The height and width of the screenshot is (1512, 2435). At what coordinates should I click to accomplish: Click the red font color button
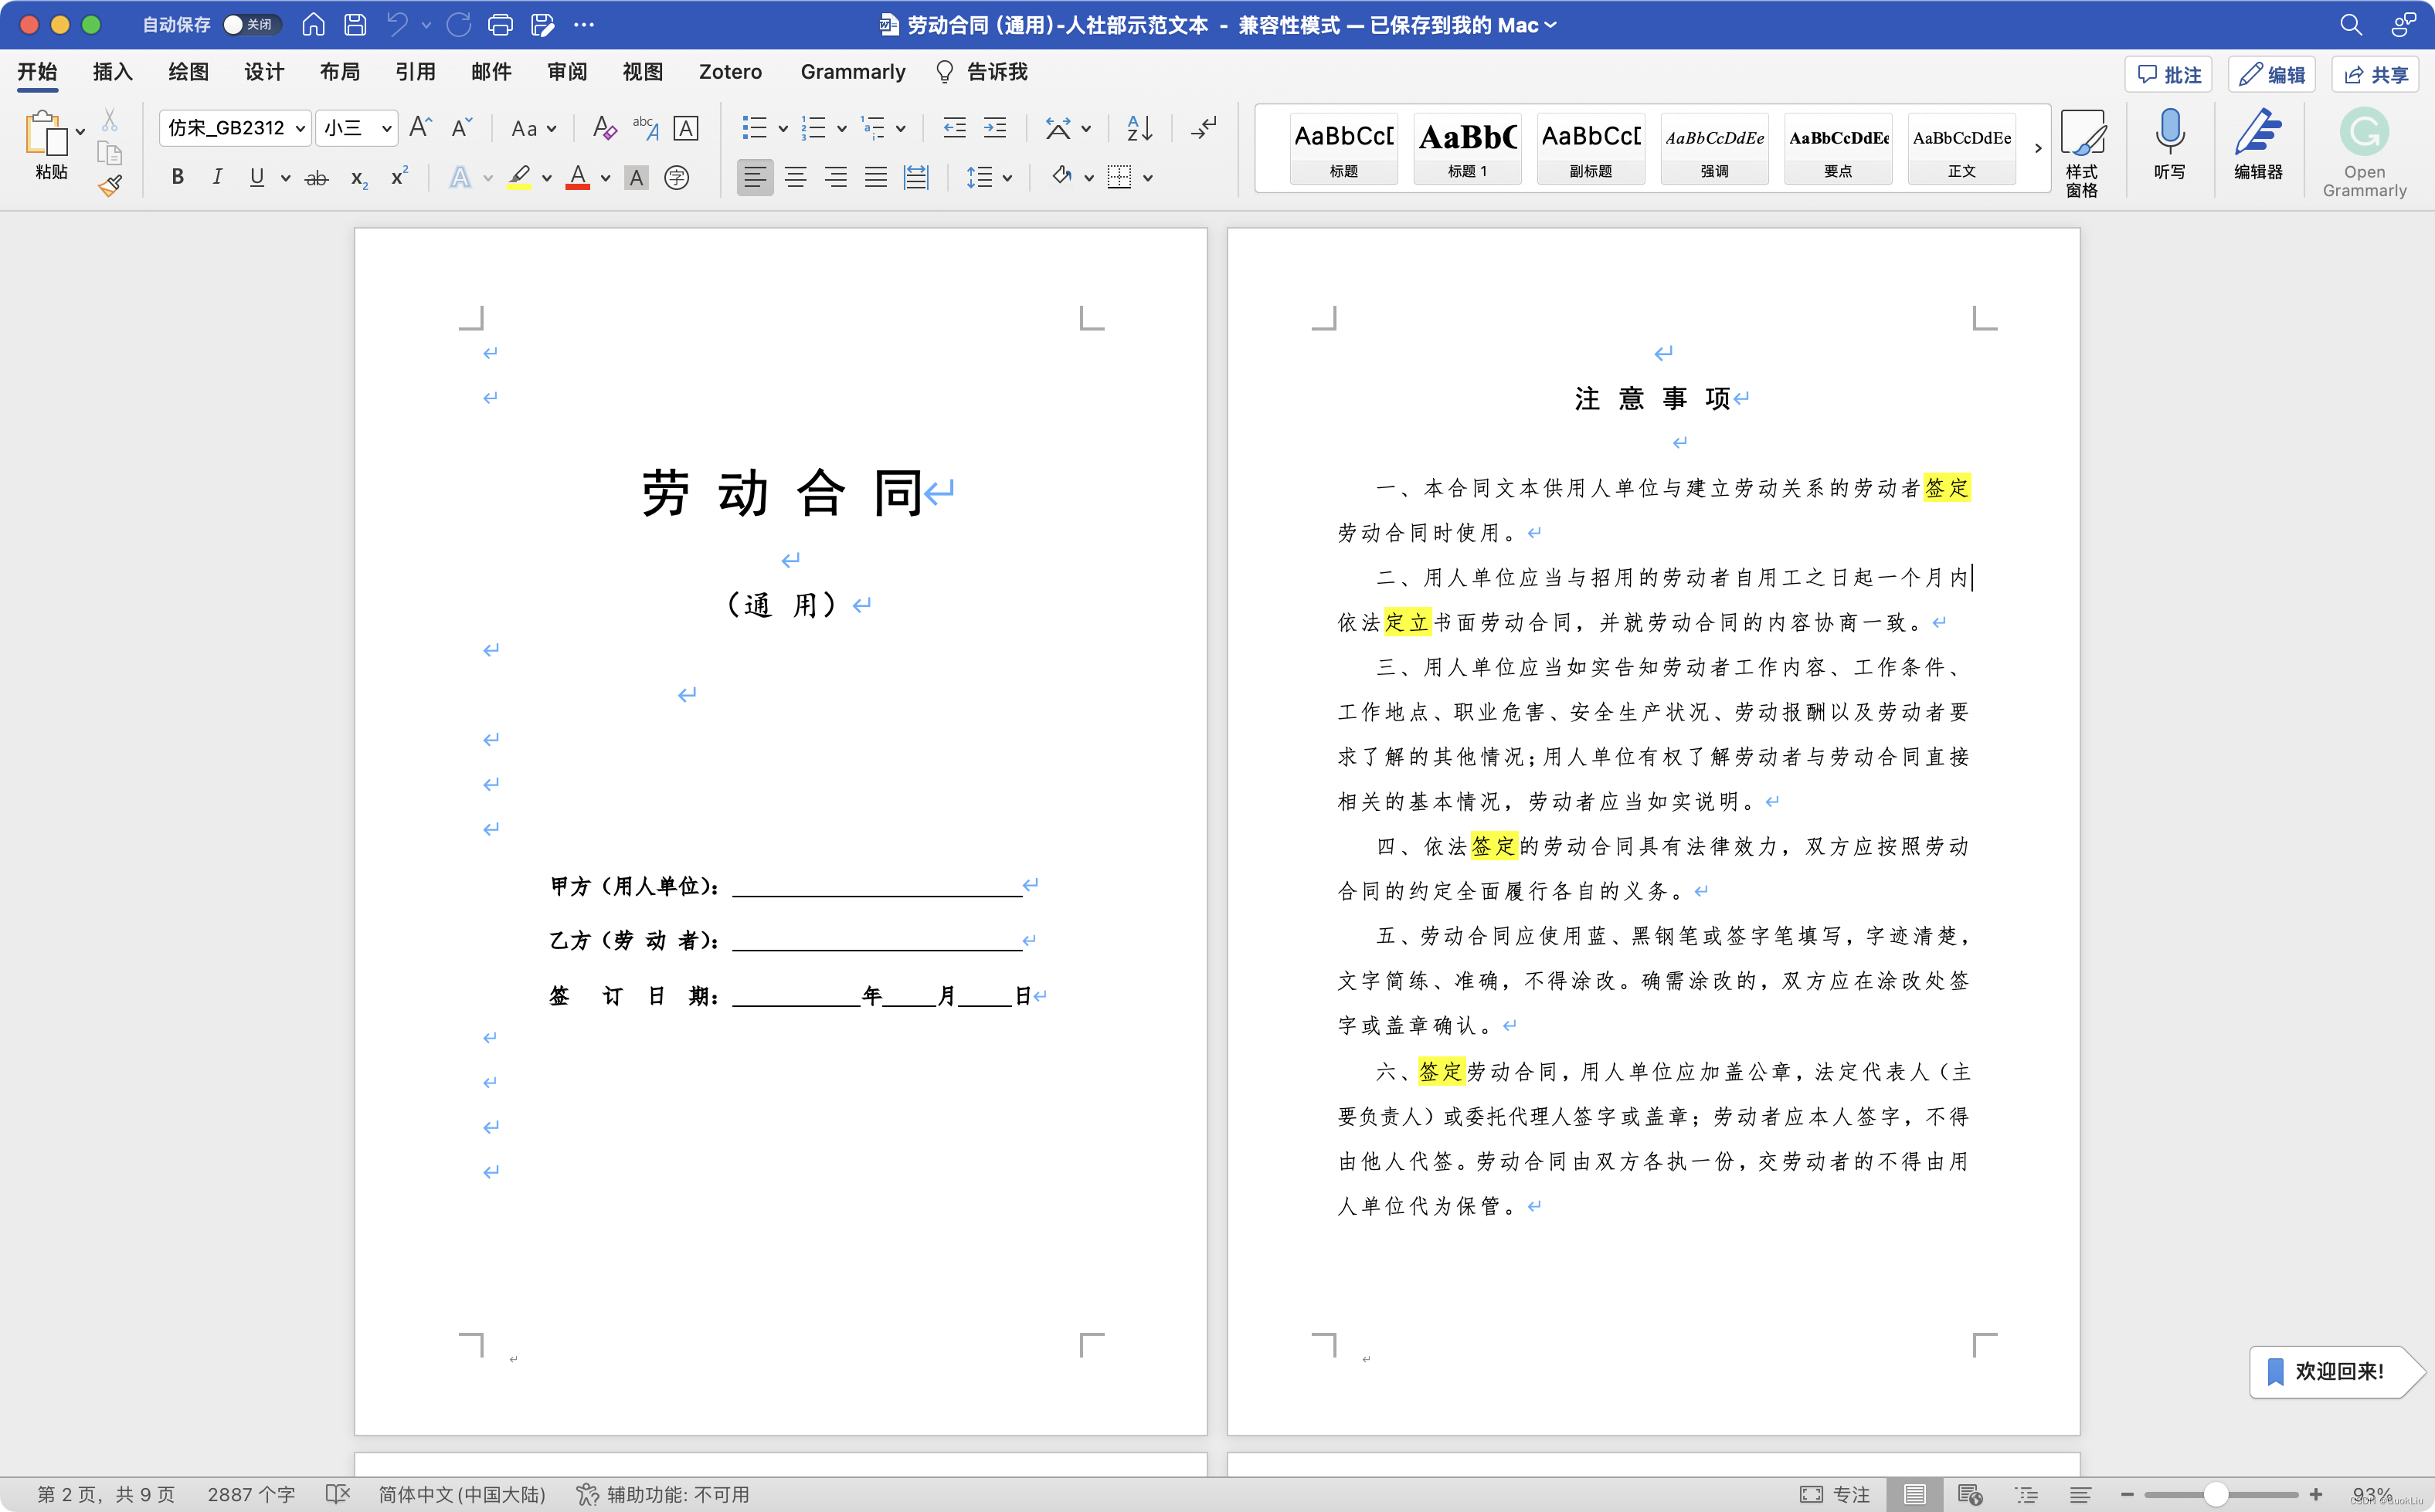coord(577,178)
